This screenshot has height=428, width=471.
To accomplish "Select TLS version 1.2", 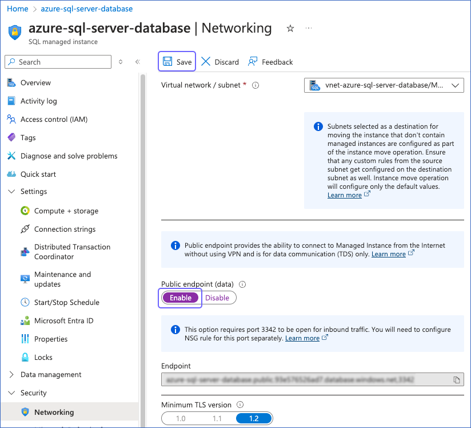I will (x=254, y=418).
